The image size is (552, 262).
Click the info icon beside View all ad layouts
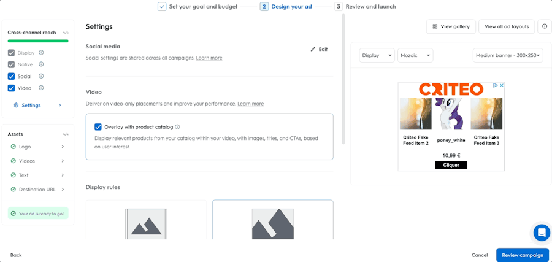[x=545, y=26]
